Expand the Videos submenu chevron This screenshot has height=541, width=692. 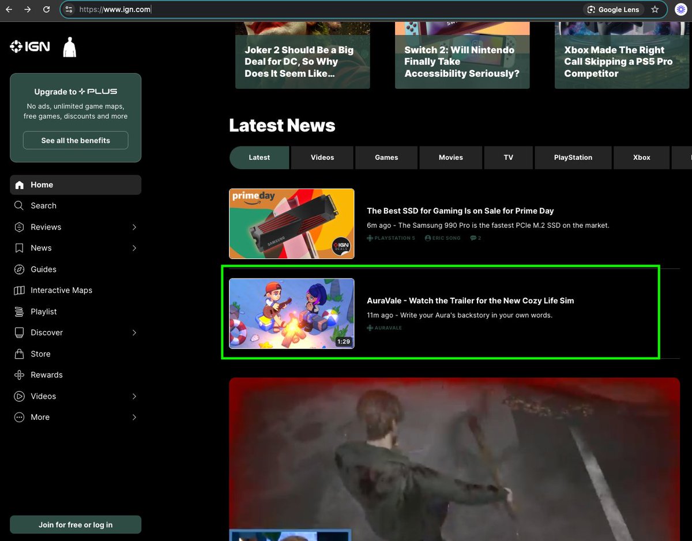(x=134, y=396)
